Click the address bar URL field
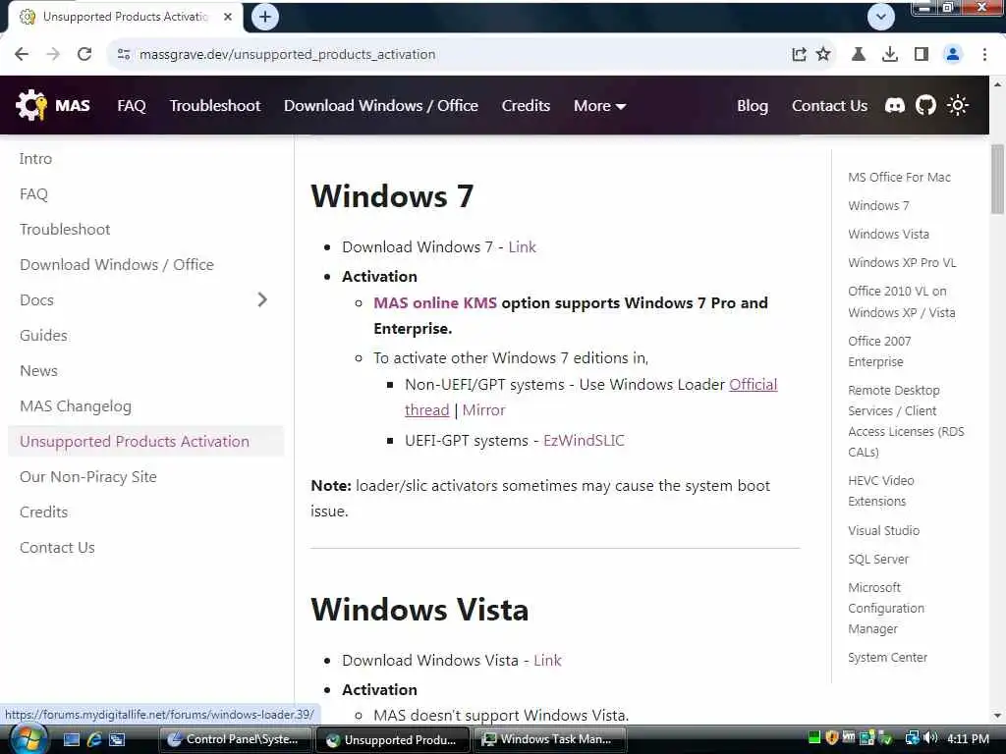The width and height of the screenshot is (1006, 754). pos(449,55)
